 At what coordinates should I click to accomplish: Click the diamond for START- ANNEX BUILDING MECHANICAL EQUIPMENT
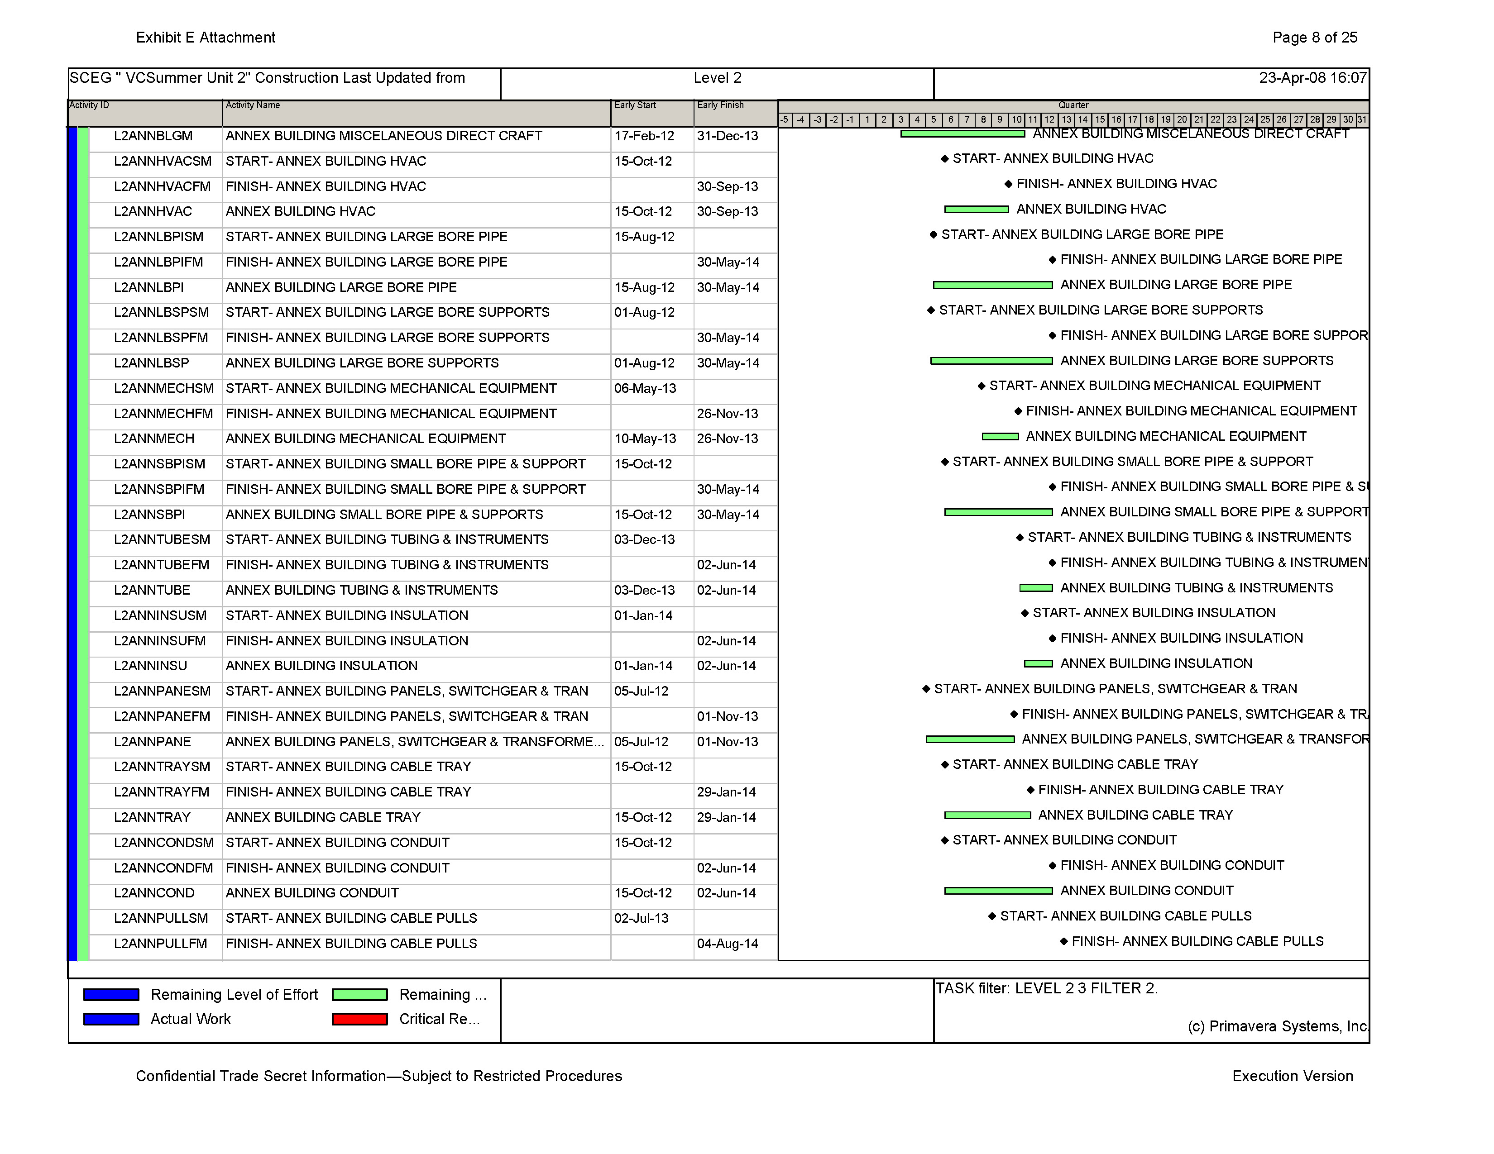click(981, 386)
